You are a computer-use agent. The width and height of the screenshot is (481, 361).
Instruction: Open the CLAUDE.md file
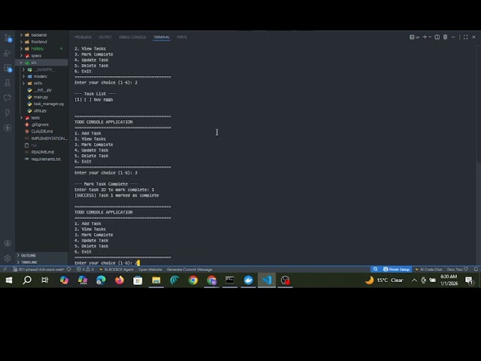[x=41, y=132]
